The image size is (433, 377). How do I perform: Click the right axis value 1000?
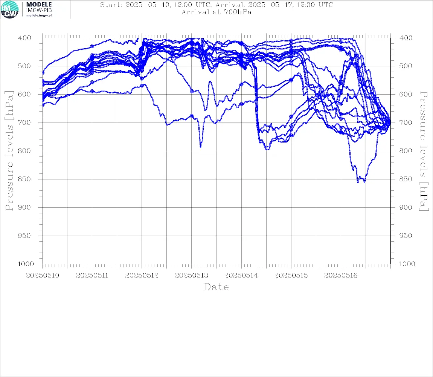pos(407,264)
